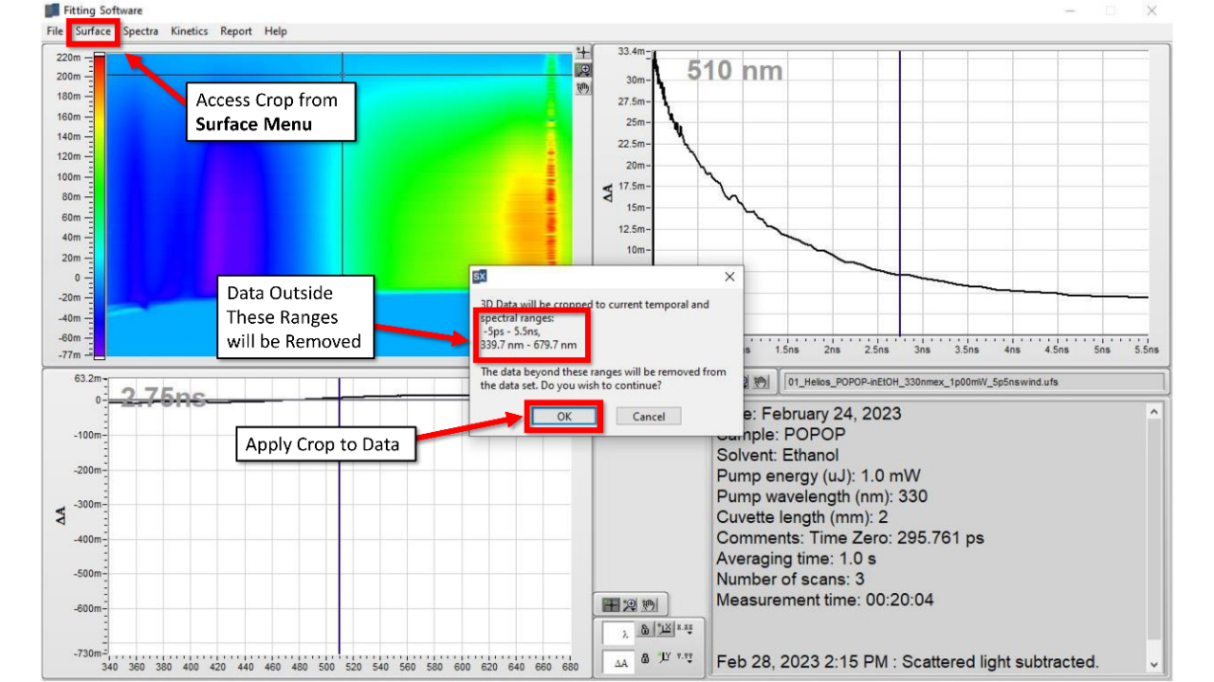Toggle the wavelength axis lock
The image size is (1214, 682).
645,629
